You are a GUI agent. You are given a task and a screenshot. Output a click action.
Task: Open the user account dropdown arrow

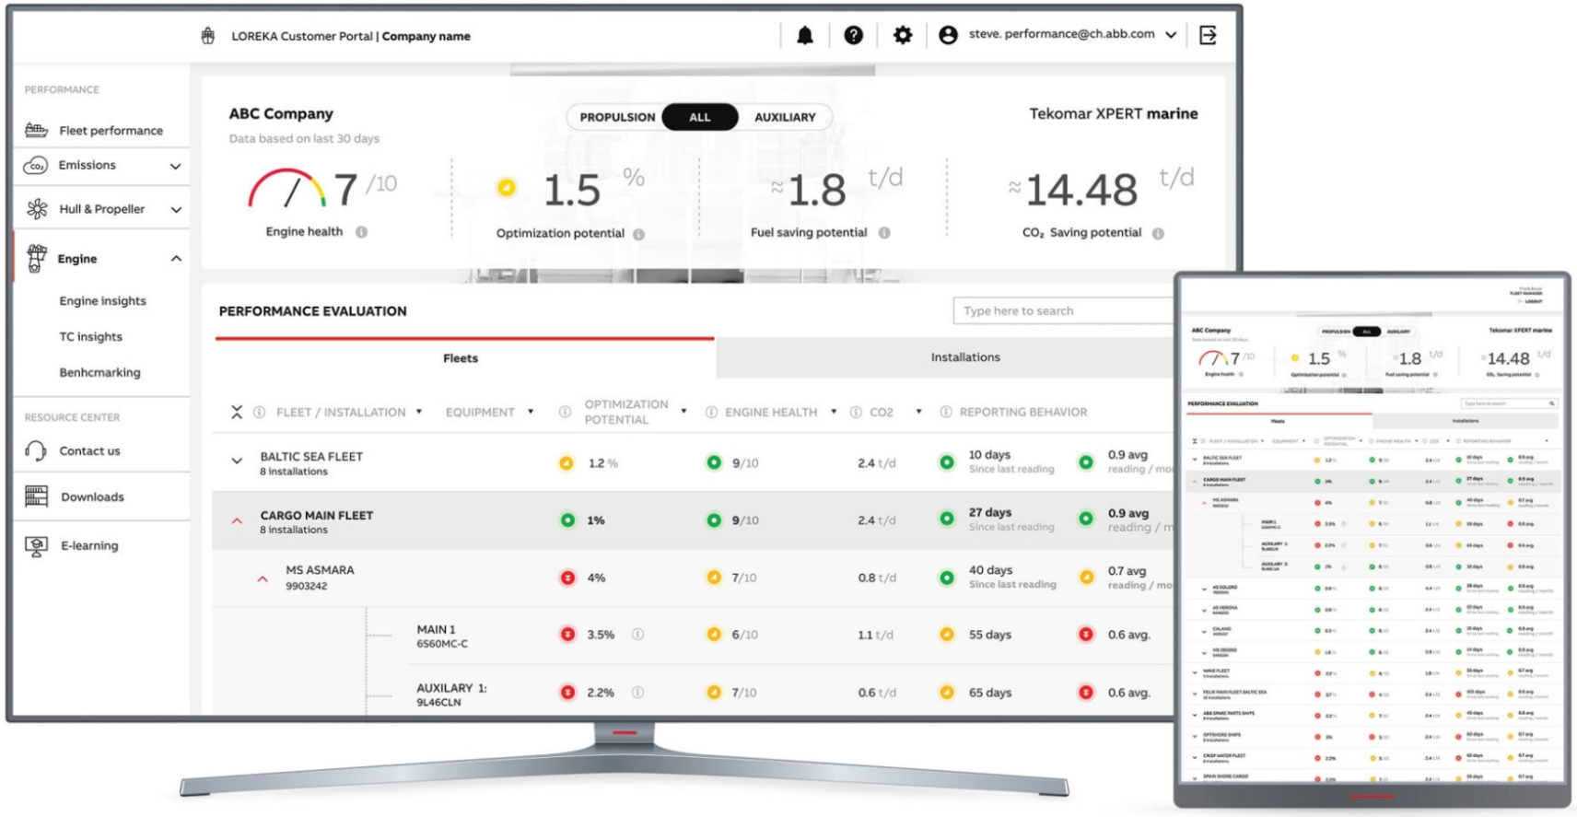1171,35
